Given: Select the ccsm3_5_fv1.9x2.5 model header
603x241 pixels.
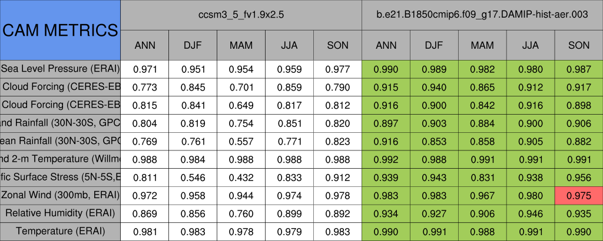Looking at the screenshot, I should point(241,15).
